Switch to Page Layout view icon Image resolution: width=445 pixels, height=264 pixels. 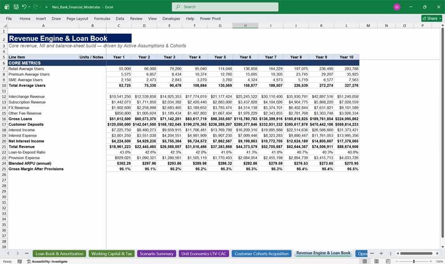pyautogui.click(x=376, y=261)
